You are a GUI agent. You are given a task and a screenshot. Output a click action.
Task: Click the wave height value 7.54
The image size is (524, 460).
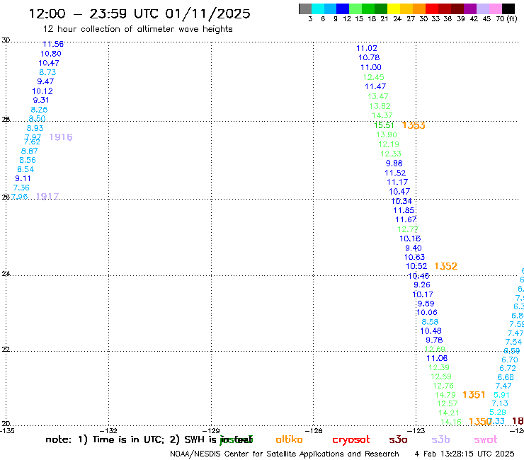[513, 342]
